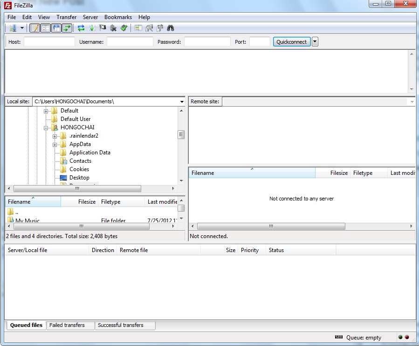The height and width of the screenshot is (346, 419).
Task: Click the FileZilla title bar logo
Action: point(8,5)
